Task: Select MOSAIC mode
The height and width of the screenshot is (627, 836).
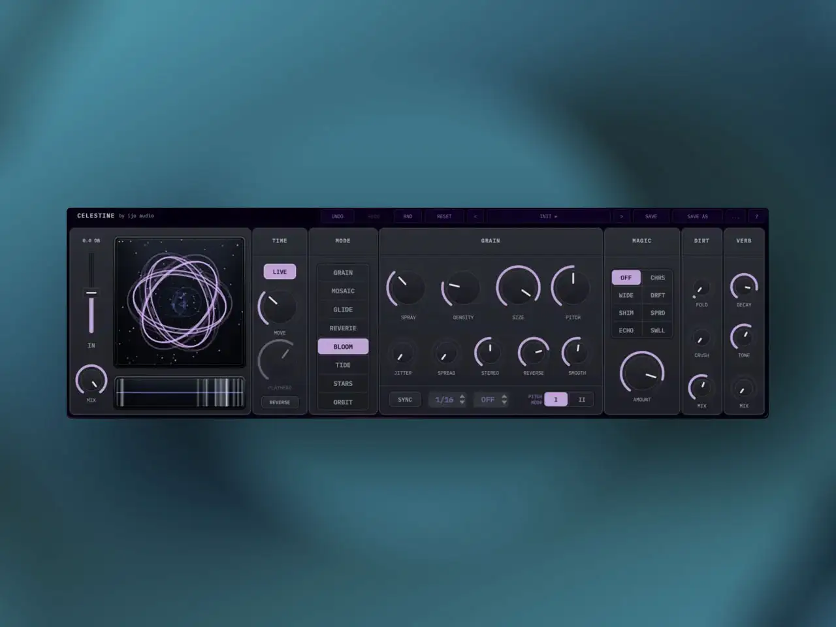Action: tap(343, 291)
